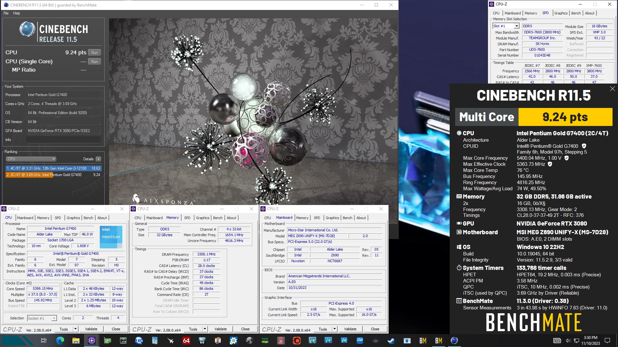The width and height of the screenshot is (618, 347).
Task: Open File Explorer from the taskbar
Action: (x=76, y=341)
